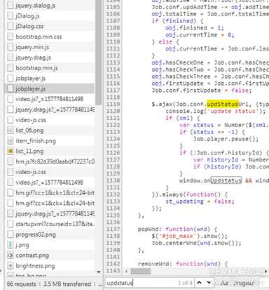269x290 pixels.
Task: Open the progress02.png request
Action: point(50,235)
